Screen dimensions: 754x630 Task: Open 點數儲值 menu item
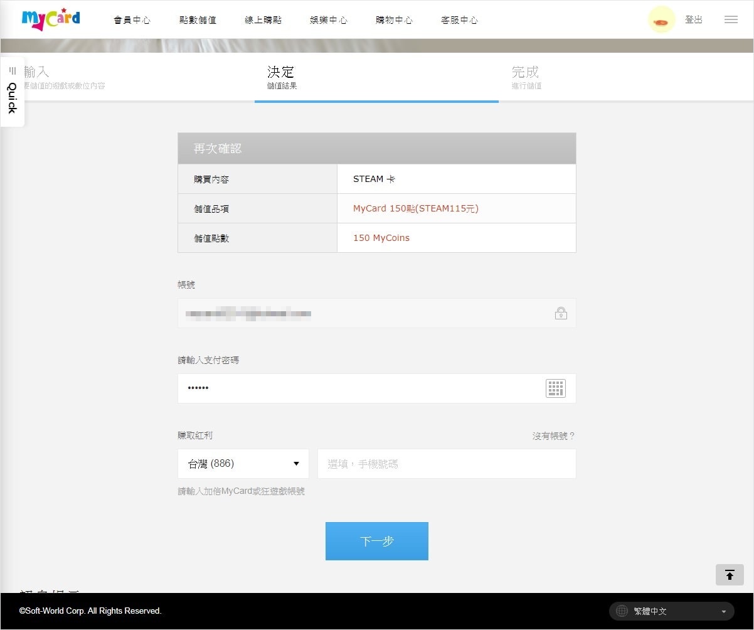click(x=198, y=20)
